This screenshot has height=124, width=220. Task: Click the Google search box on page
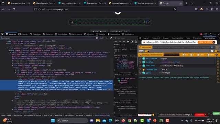tap(110, 22)
